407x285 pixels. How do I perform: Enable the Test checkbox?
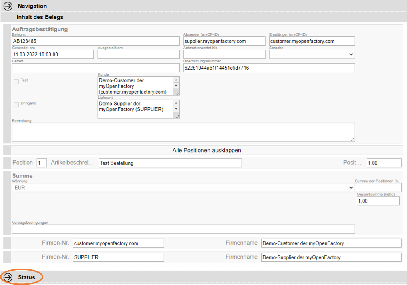click(x=16, y=81)
